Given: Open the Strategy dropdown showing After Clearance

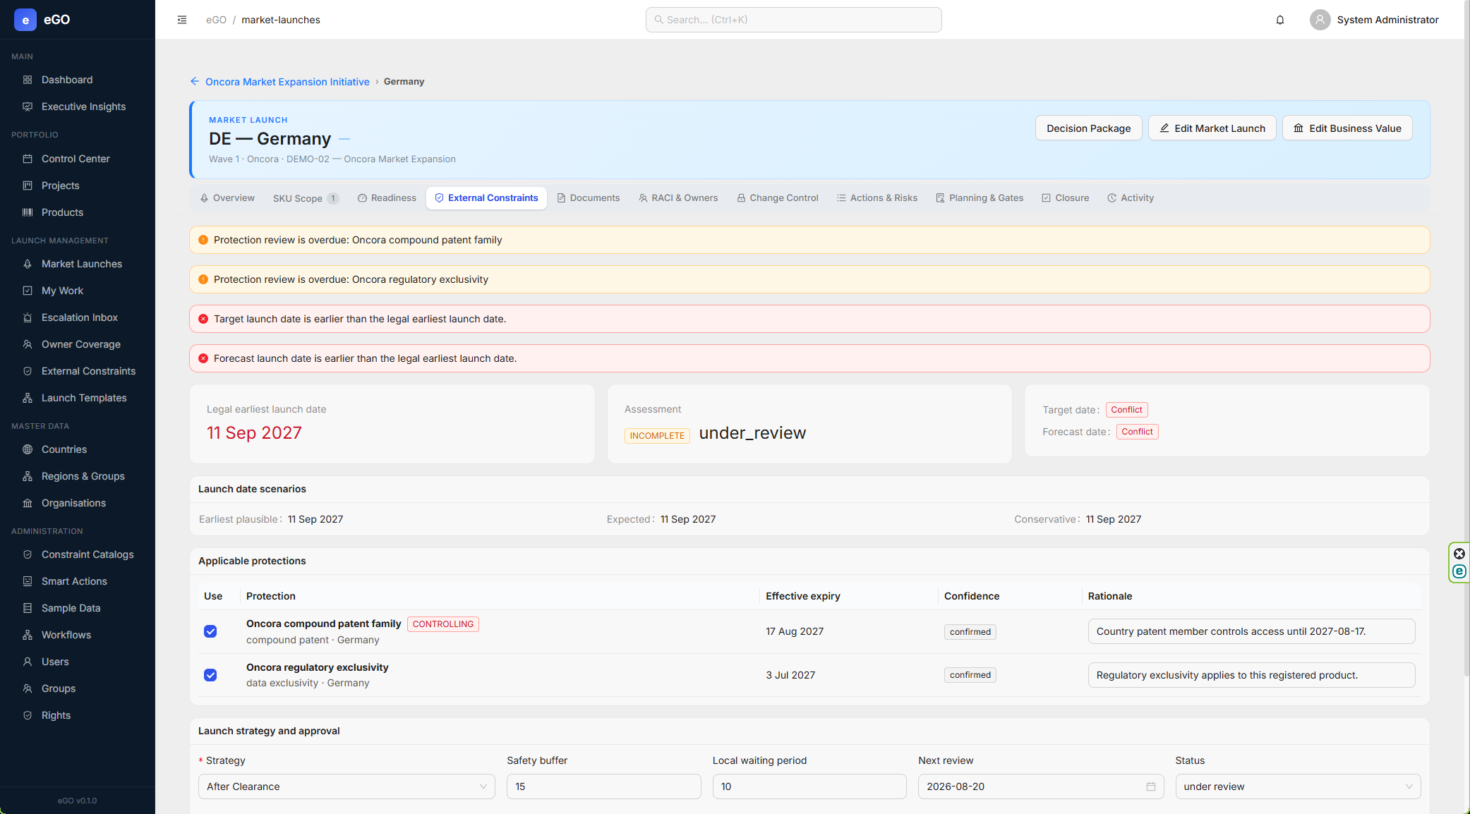Looking at the screenshot, I should point(347,786).
